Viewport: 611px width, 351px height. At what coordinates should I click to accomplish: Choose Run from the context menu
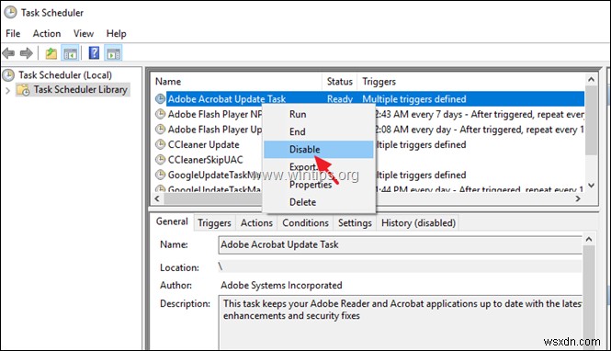(x=318, y=114)
